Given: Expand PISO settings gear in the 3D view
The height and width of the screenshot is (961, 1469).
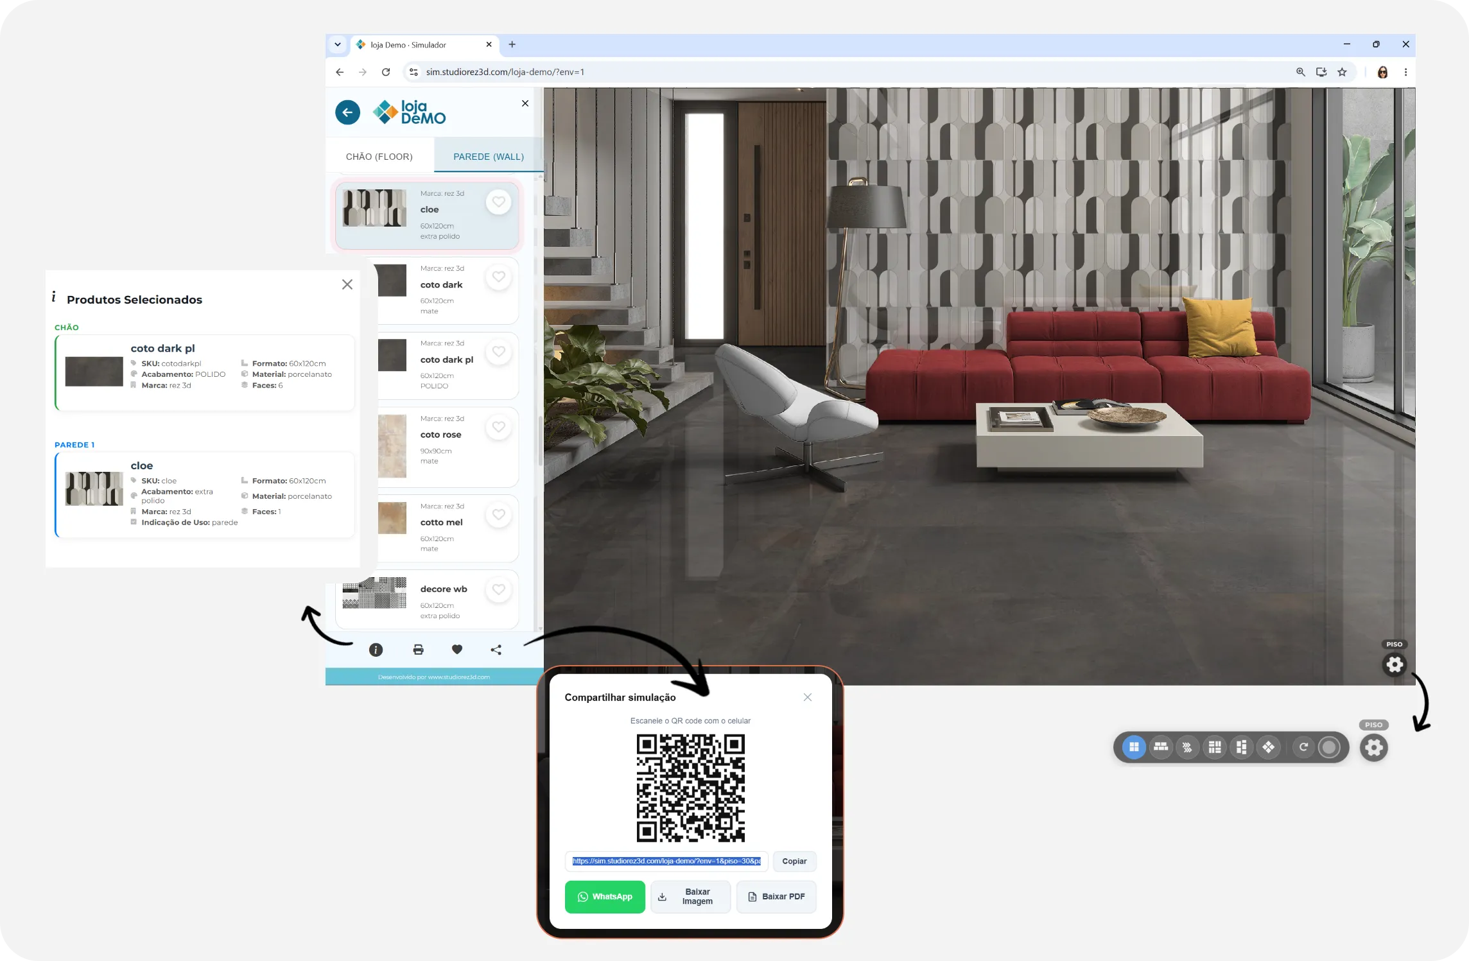Looking at the screenshot, I should (1395, 664).
